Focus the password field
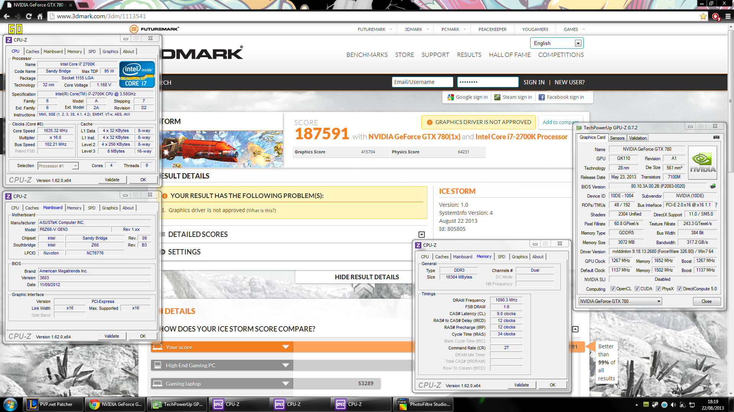Image resolution: width=734 pixels, height=412 pixels. point(488,82)
